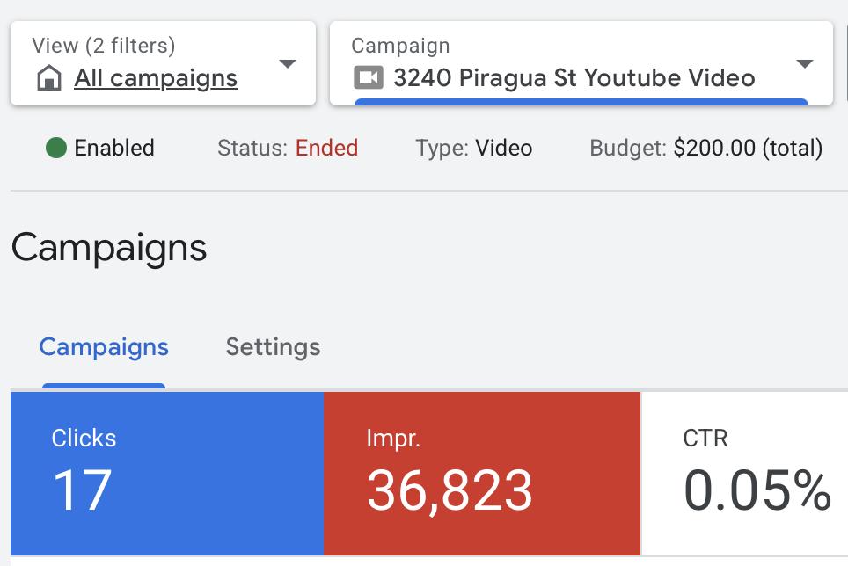848x566 pixels.
Task: Open the Campaign selector dropdown arrow
Action: (803, 63)
